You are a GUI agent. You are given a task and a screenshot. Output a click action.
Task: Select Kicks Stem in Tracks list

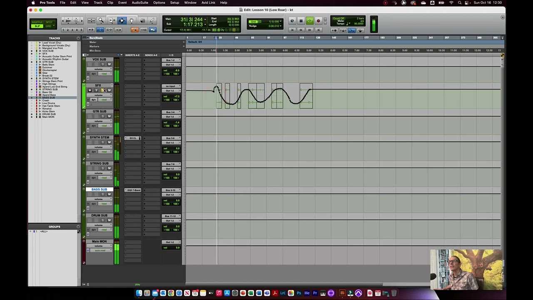point(48,111)
